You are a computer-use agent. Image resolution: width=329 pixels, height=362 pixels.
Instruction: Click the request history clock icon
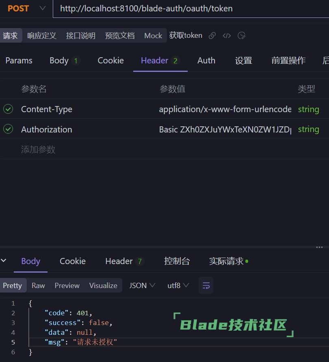click(242, 36)
